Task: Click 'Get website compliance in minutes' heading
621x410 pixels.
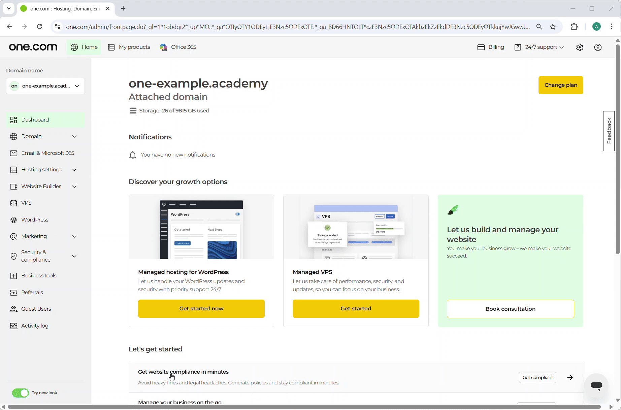Action: coord(183,372)
